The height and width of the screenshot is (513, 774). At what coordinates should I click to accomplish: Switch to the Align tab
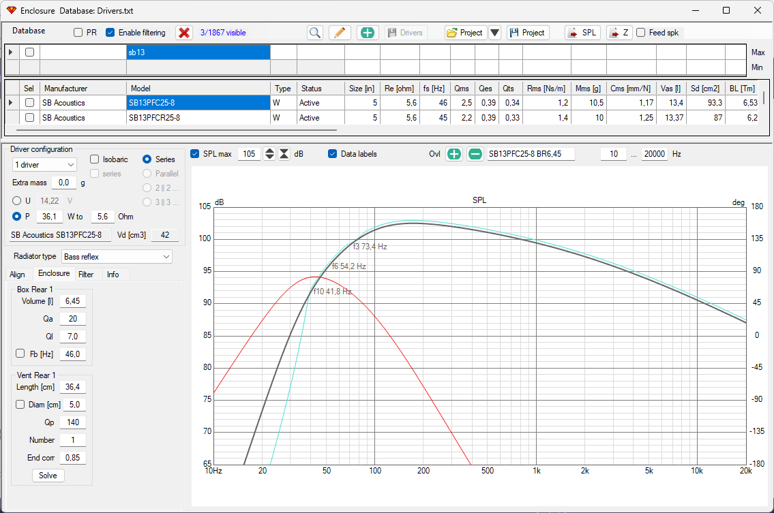(x=17, y=275)
